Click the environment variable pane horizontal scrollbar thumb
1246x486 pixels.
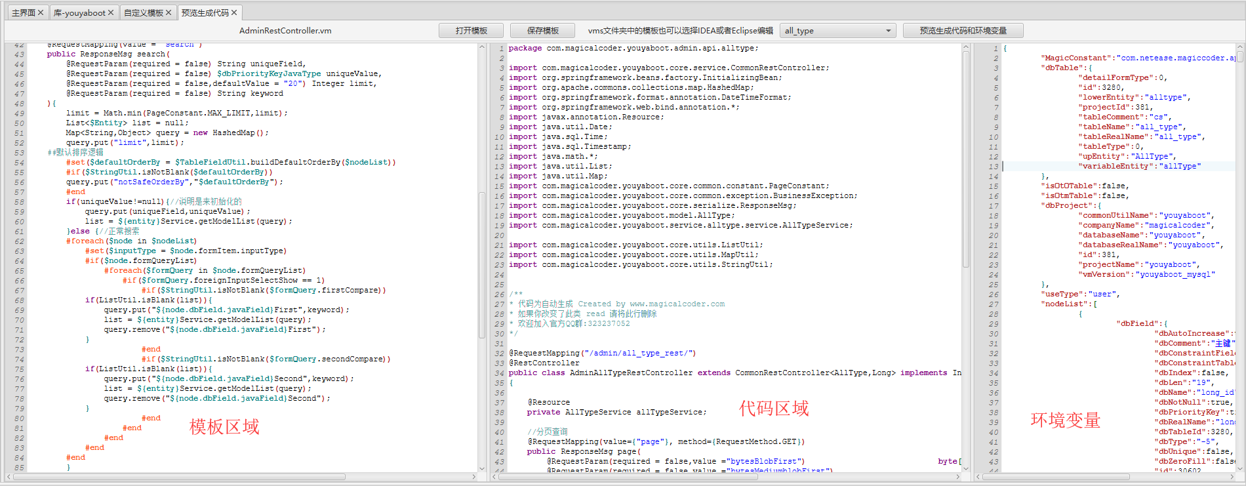pos(1056,477)
